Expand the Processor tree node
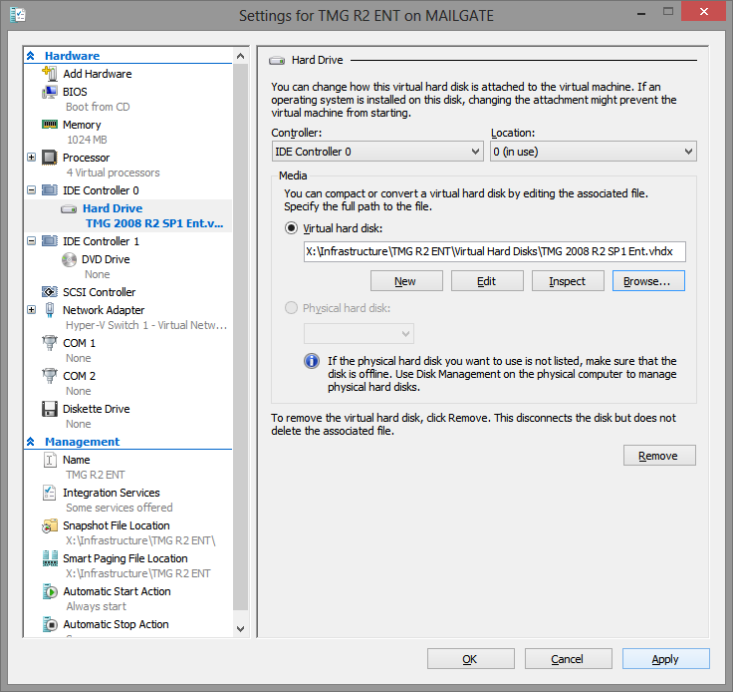Viewport: 733px width, 692px height. [x=32, y=158]
